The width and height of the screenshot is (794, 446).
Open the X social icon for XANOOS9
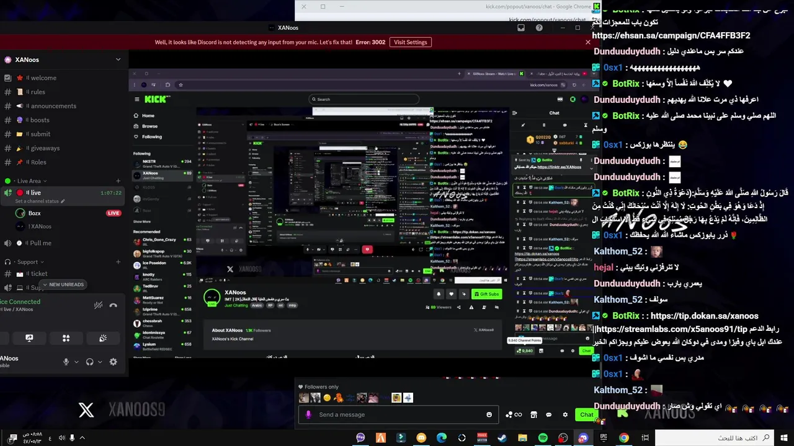click(x=86, y=409)
